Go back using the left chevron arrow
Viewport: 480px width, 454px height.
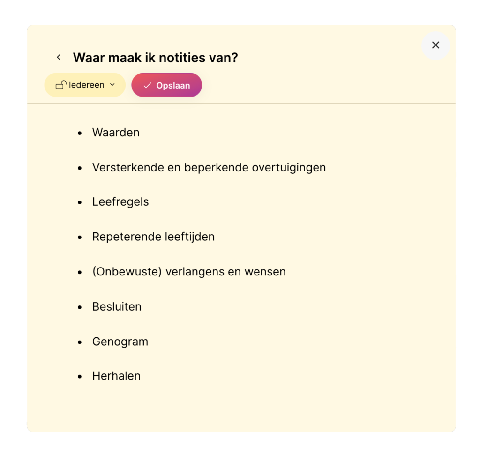click(x=59, y=57)
